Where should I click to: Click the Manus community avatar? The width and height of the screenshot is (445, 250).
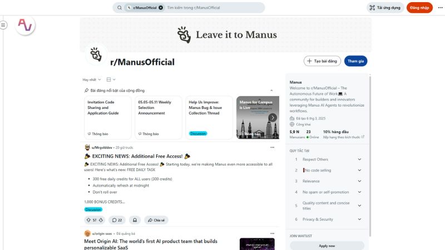pos(96,54)
